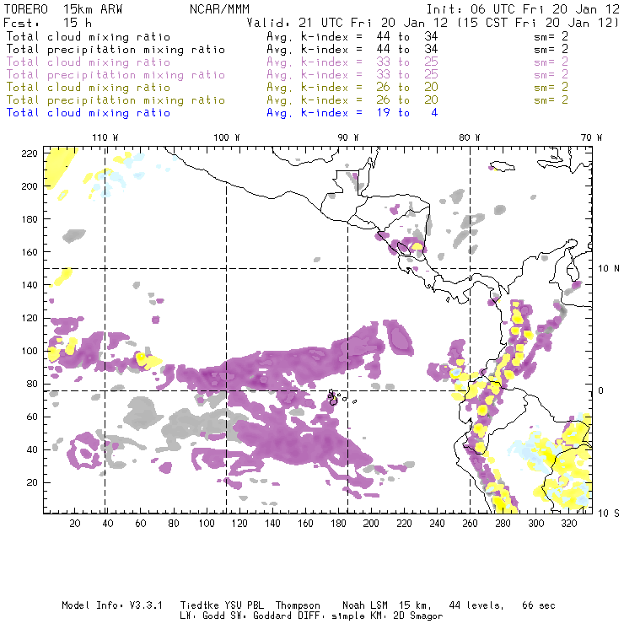
Task: Click the black 'Total precipitation mixing ratio' legend line
Action: pyautogui.click(x=116, y=50)
